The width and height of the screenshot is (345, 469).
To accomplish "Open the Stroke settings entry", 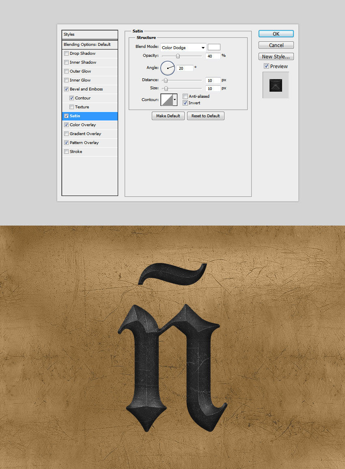I will (76, 152).
